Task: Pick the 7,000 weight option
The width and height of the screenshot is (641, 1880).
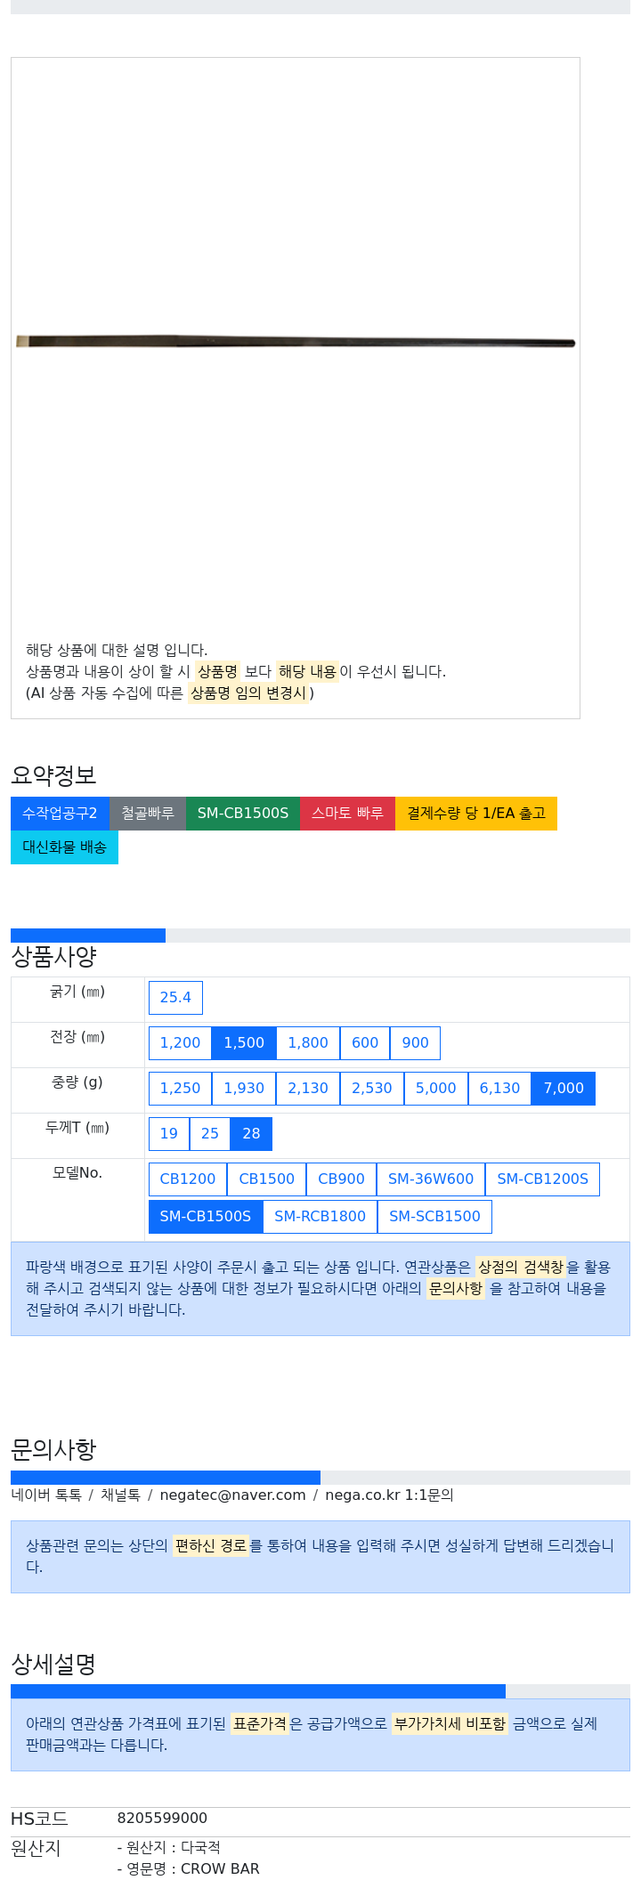Action: 564,1089
